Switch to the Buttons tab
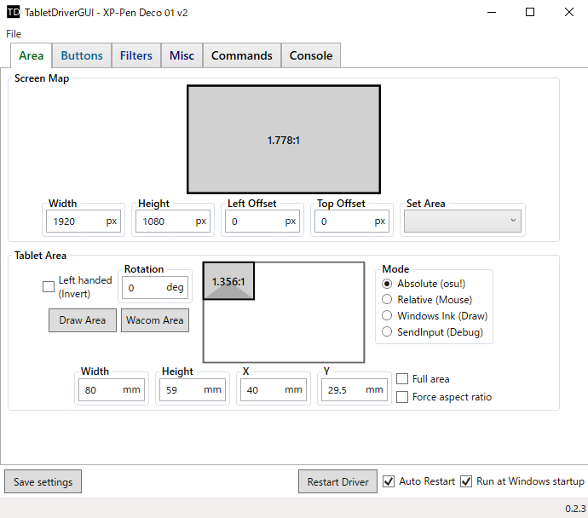588x518 pixels. pos(82,55)
